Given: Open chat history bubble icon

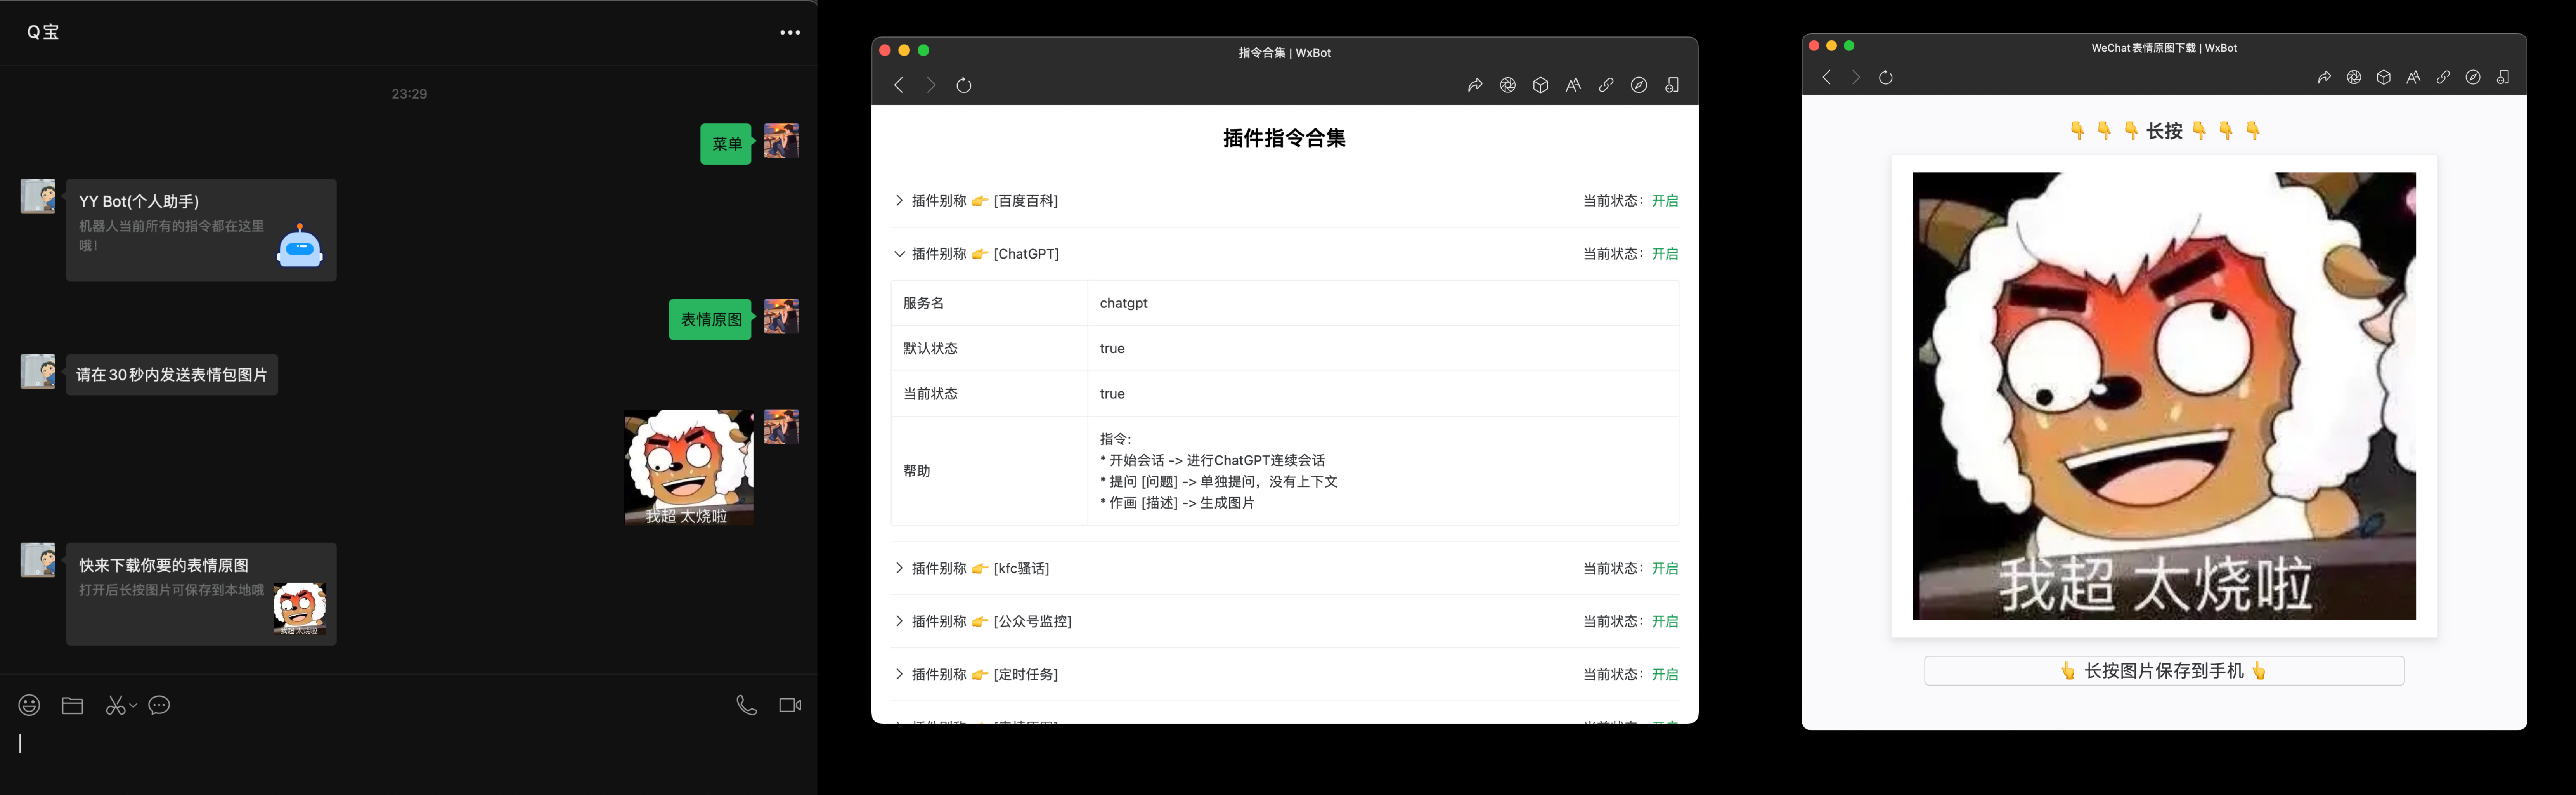Looking at the screenshot, I should coord(159,705).
